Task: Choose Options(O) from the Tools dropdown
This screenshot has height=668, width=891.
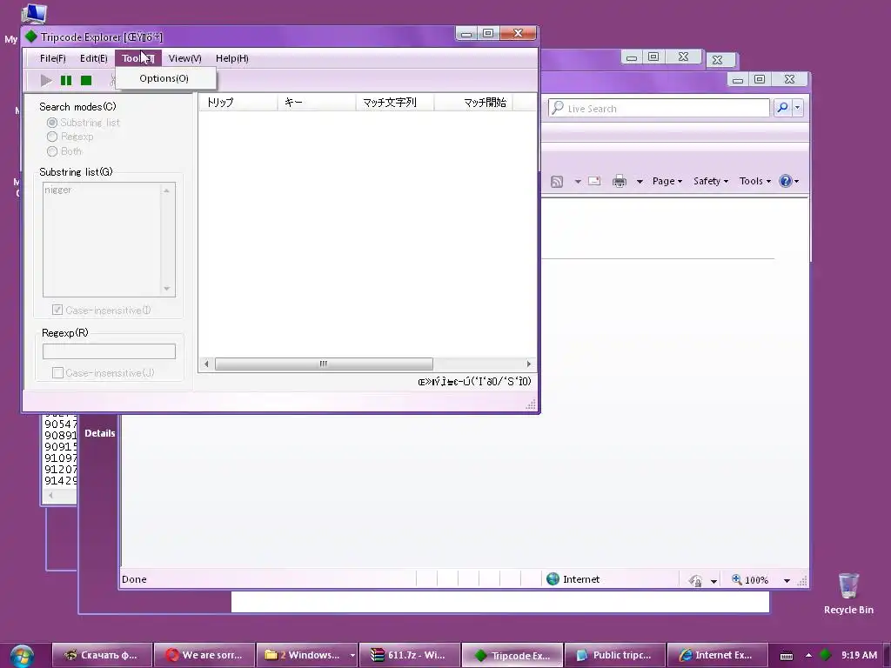Action: click(x=164, y=78)
